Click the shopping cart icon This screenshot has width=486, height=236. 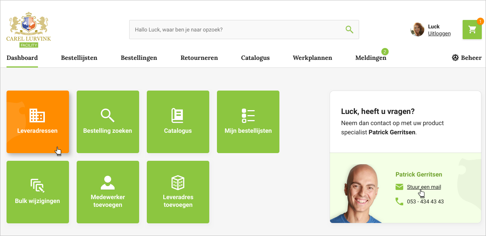[472, 30]
